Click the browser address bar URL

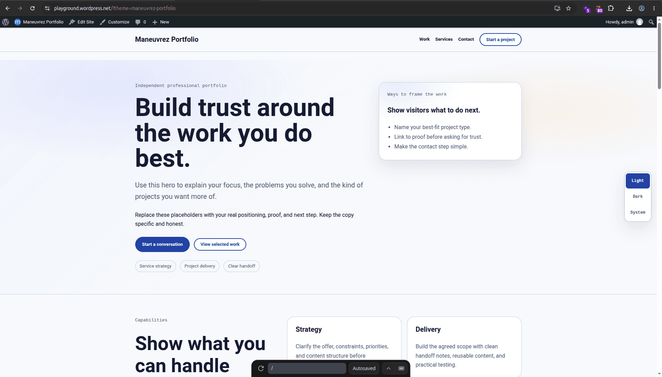point(115,8)
